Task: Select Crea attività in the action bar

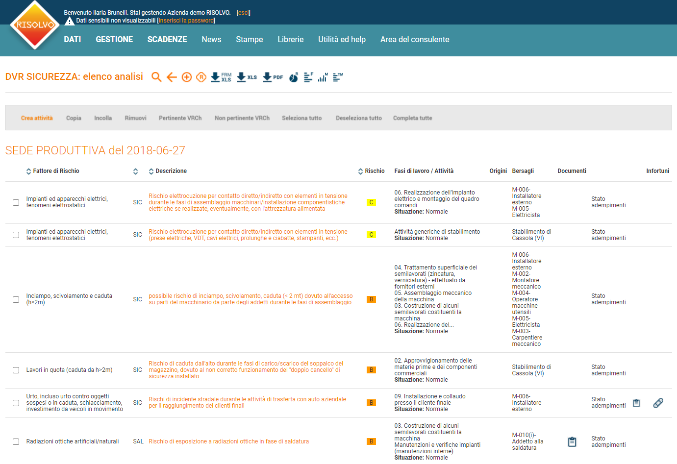Action: (37, 118)
